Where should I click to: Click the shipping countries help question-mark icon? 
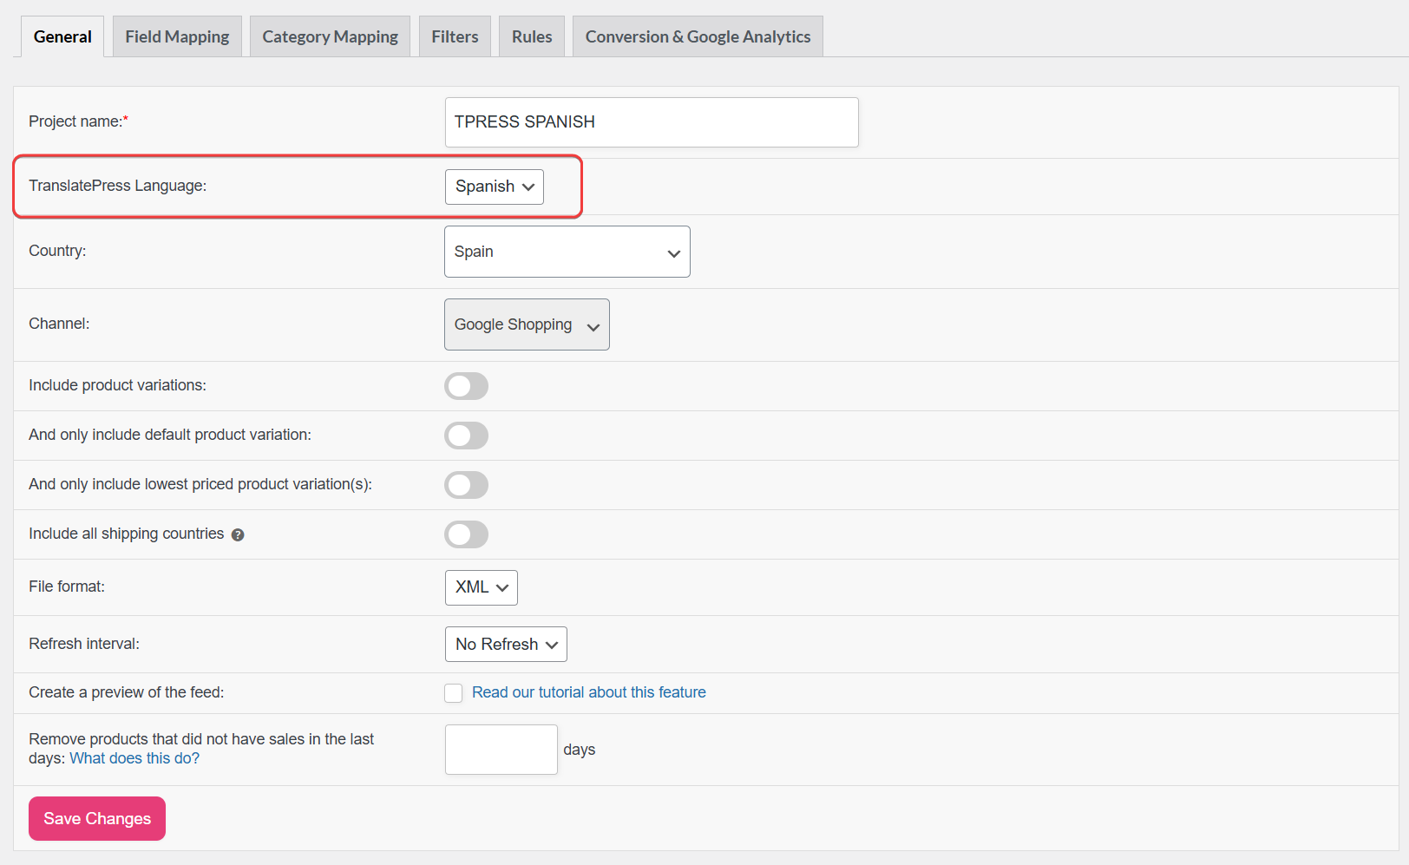pos(238,535)
